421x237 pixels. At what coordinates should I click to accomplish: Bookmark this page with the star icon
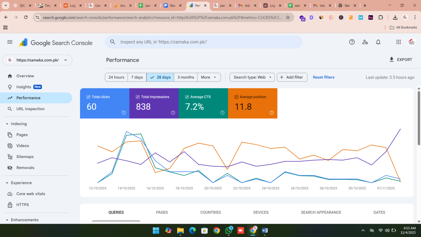point(288,18)
